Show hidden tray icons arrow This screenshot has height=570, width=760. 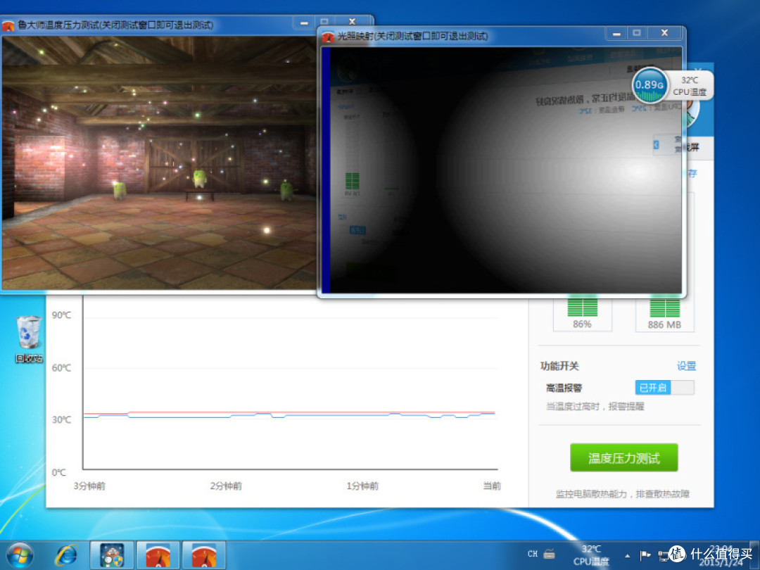627,556
